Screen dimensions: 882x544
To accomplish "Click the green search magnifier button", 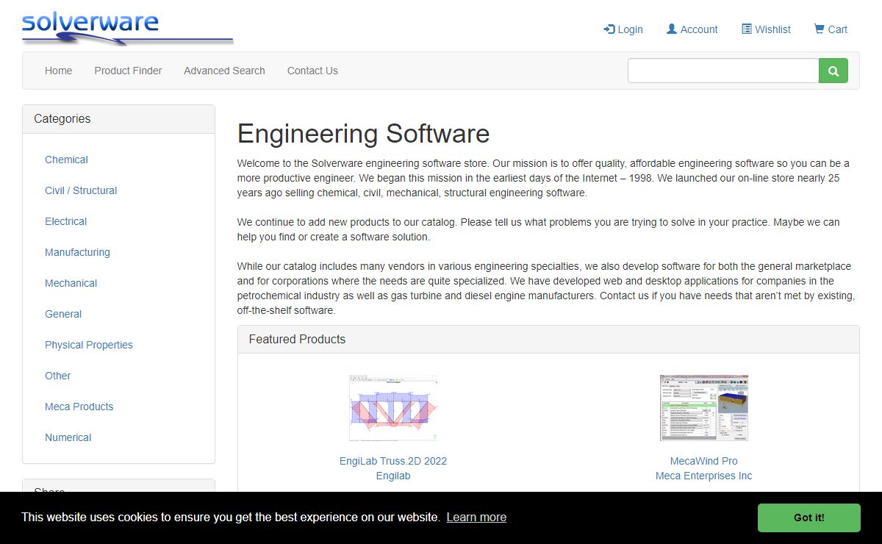I will pyautogui.click(x=833, y=71).
